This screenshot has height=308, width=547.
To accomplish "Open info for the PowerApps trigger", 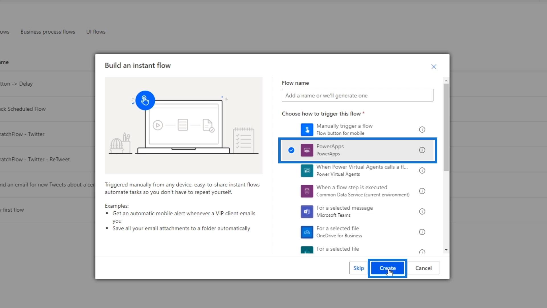I will tap(422, 150).
